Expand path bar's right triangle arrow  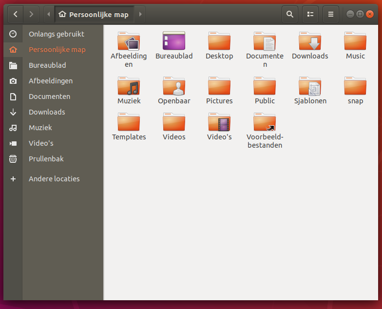point(140,14)
